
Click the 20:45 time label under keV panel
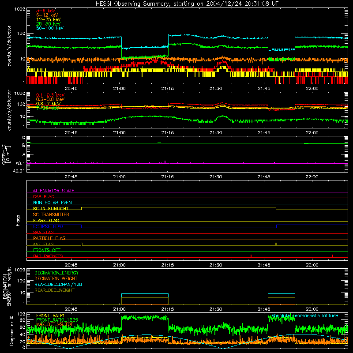(x=71, y=89)
